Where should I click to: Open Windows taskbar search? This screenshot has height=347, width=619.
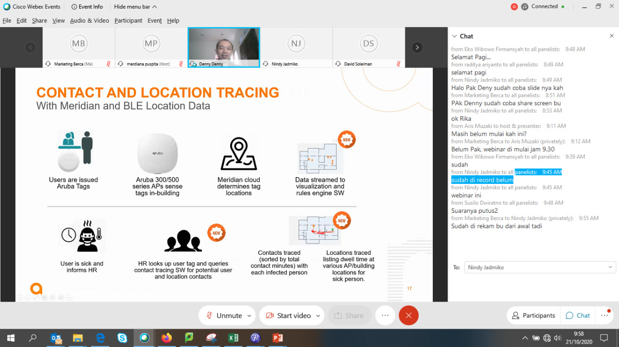[x=33, y=338]
